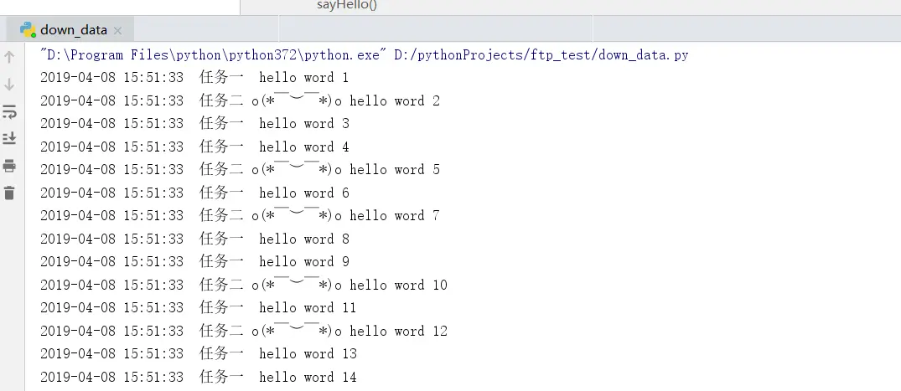The image size is (901, 391).
Task: Click the line ending with hello word 2
Action: click(241, 100)
